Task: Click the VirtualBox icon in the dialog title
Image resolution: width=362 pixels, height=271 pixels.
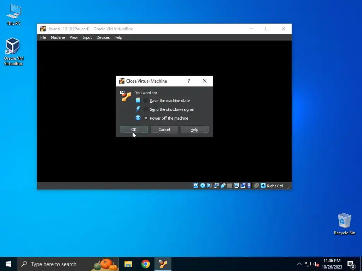Action: [122, 81]
